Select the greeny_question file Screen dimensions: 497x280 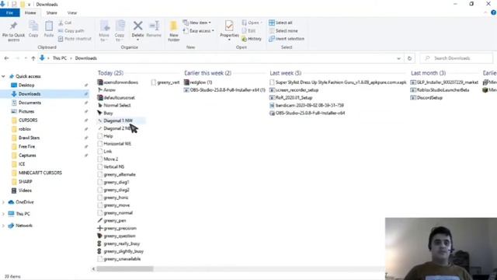point(120,236)
